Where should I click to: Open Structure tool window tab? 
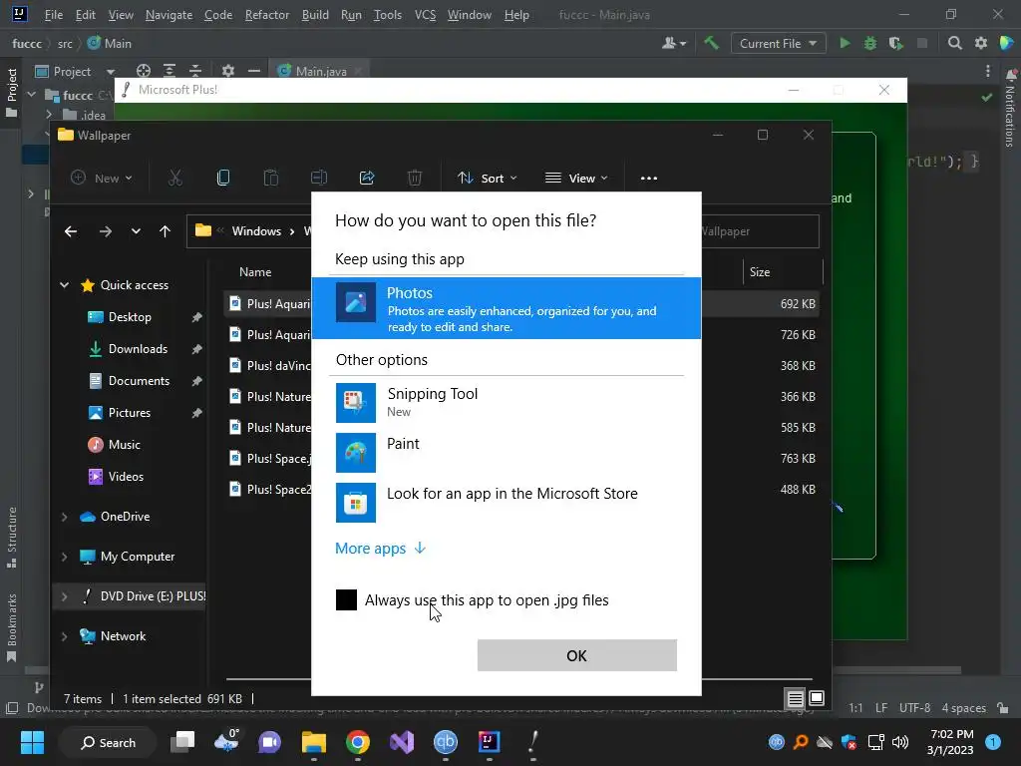(11, 537)
